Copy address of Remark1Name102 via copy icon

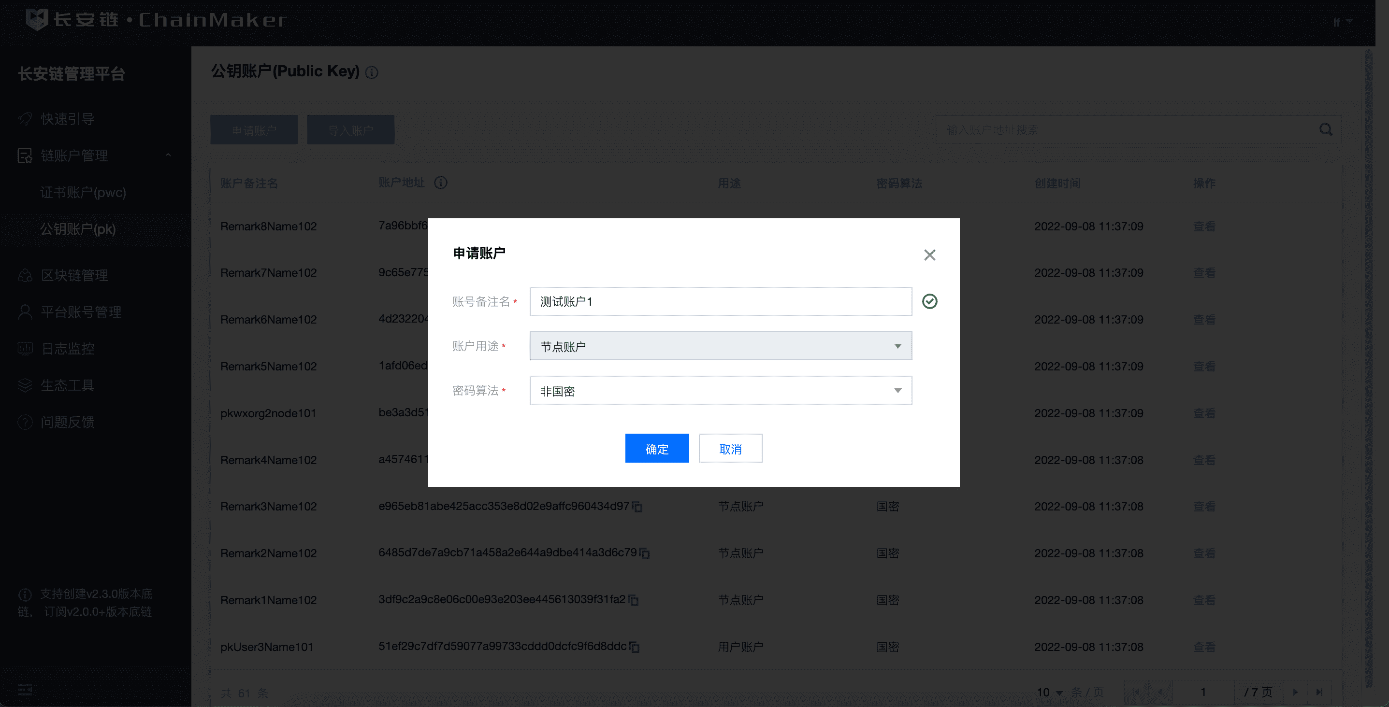click(634, 600)
